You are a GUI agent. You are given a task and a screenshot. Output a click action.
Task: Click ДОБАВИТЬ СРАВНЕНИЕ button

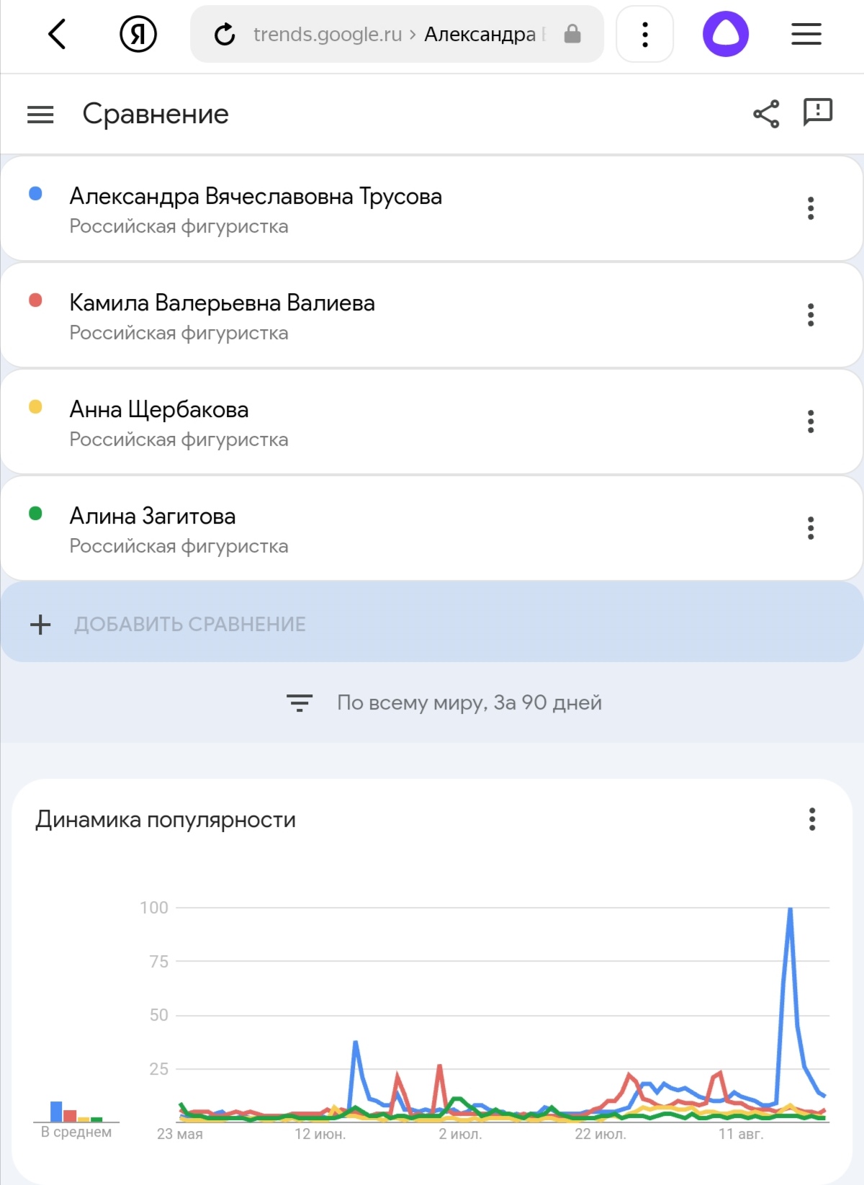click(x=431, y=624)
